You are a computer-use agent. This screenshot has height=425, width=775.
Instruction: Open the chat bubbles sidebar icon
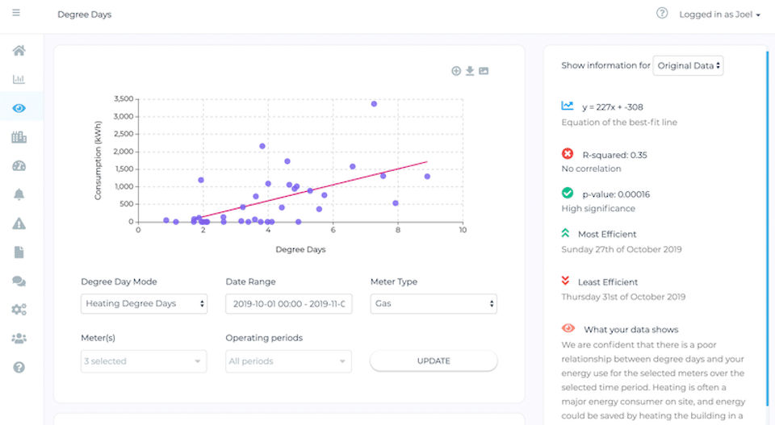pos(19,281)
